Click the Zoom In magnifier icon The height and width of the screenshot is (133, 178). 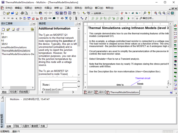[x=156, y=13]
